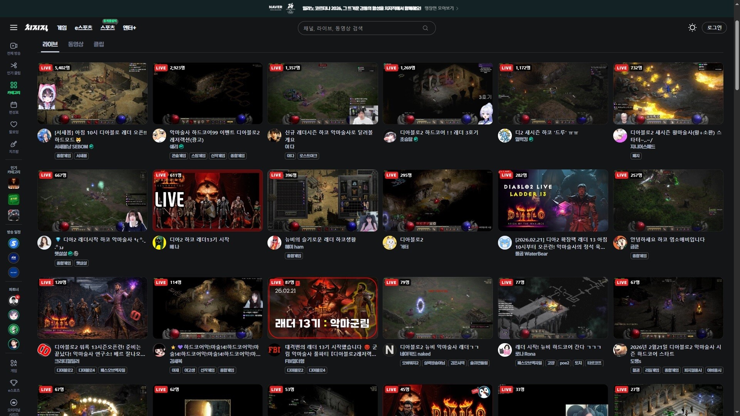
Task: Click the page vertical scrollbar
Action: 737,56
